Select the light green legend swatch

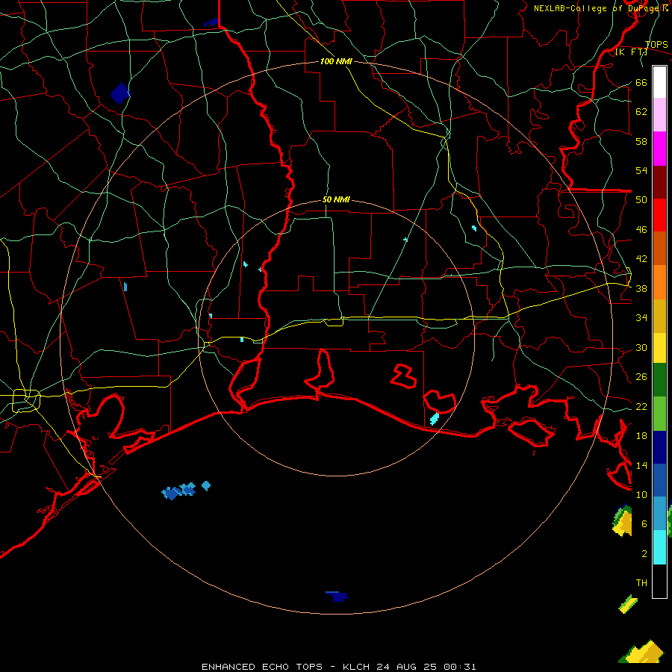(x=659, y=414)
